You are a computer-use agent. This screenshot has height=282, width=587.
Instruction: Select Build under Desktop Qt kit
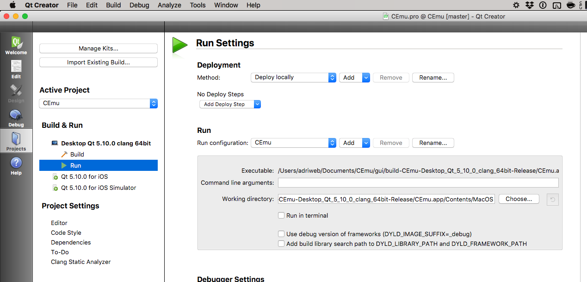tap(77, 154)
